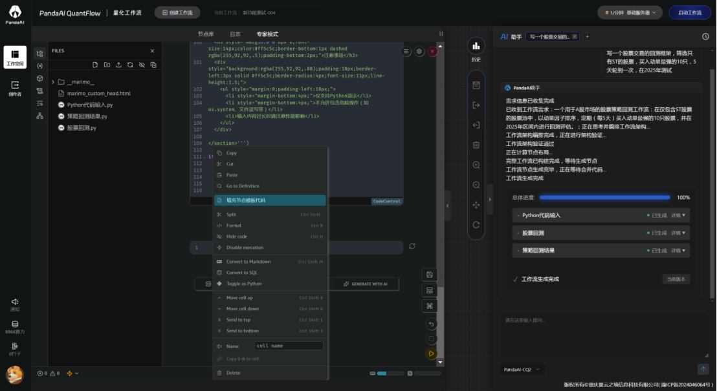The image size is (717, 391).
Task: Open cell settings gear icon
Action: [419, 52]
